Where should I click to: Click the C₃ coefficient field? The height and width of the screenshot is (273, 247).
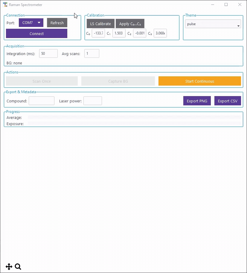click(x=160, y=33)
